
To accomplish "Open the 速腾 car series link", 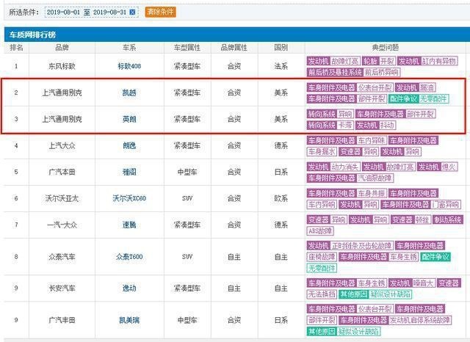I will [x=129, y=225].
